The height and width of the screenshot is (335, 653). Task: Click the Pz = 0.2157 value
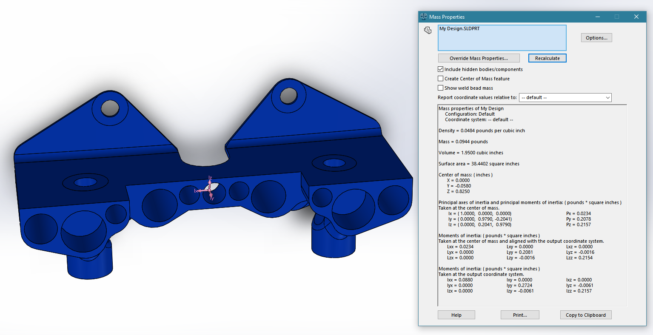[x=578, y=224]
